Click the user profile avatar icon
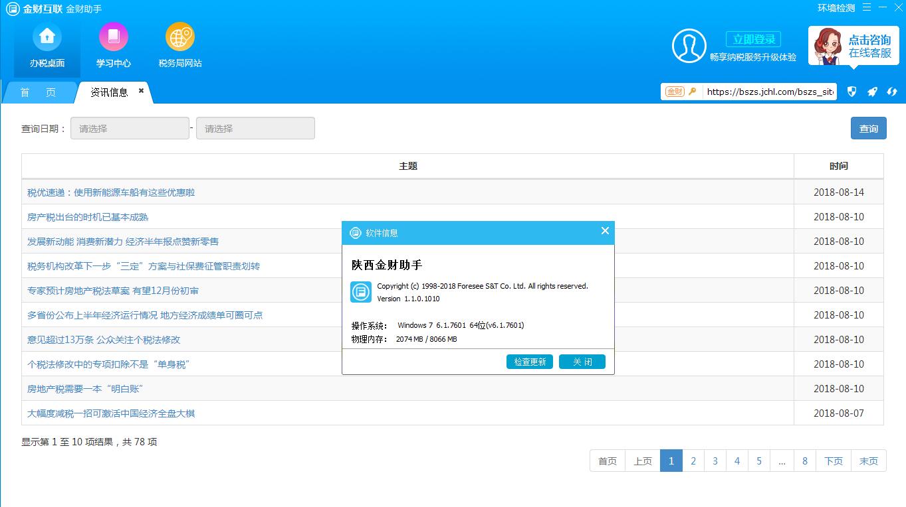Image resolution: width=906 pixels, height=507 pixels. pos(689,46)
